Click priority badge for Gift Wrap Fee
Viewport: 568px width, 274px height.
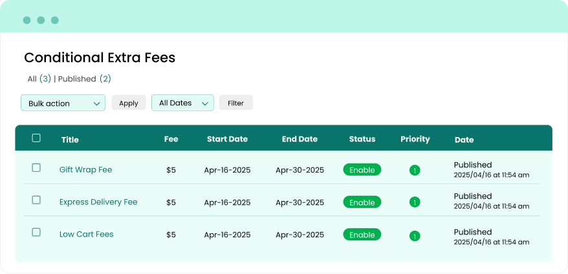coord(415,171)
